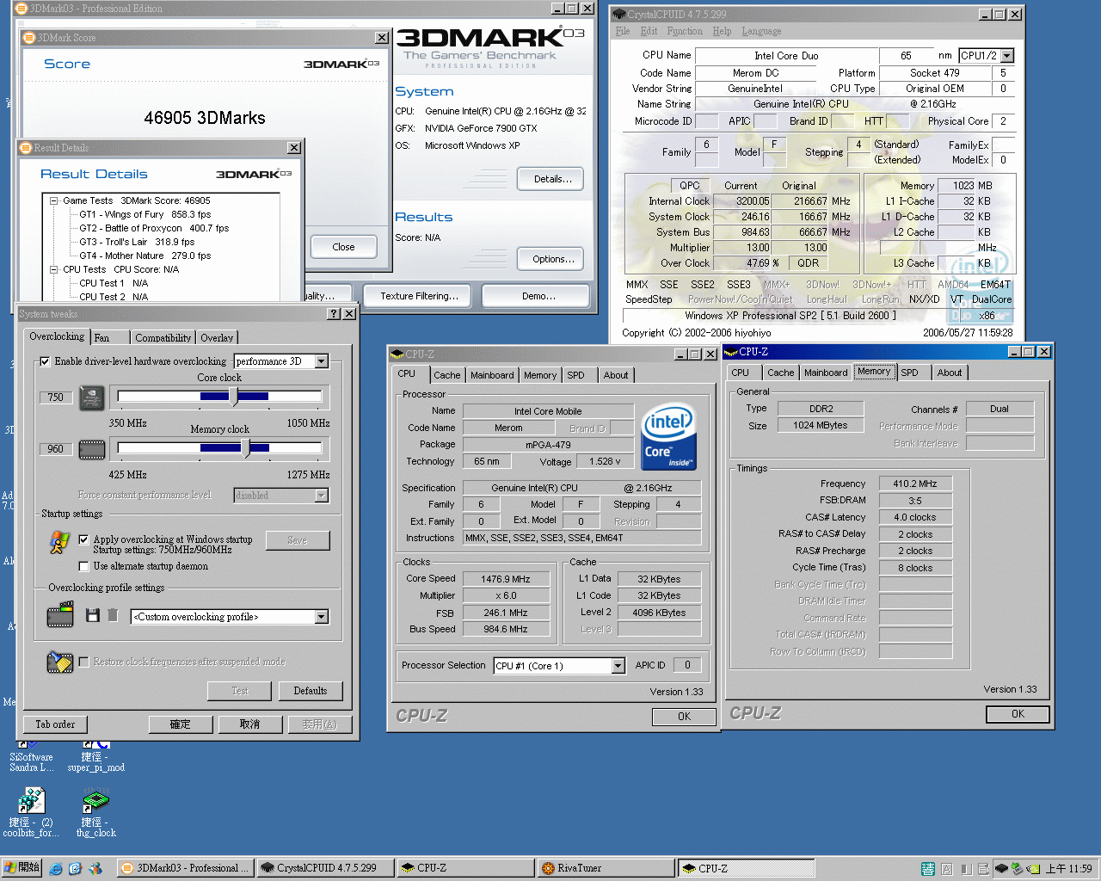Viewport: 1101px width, 881px height.
Task: Open Cache tab in left CPU-Z window
Action: (446, 375)
